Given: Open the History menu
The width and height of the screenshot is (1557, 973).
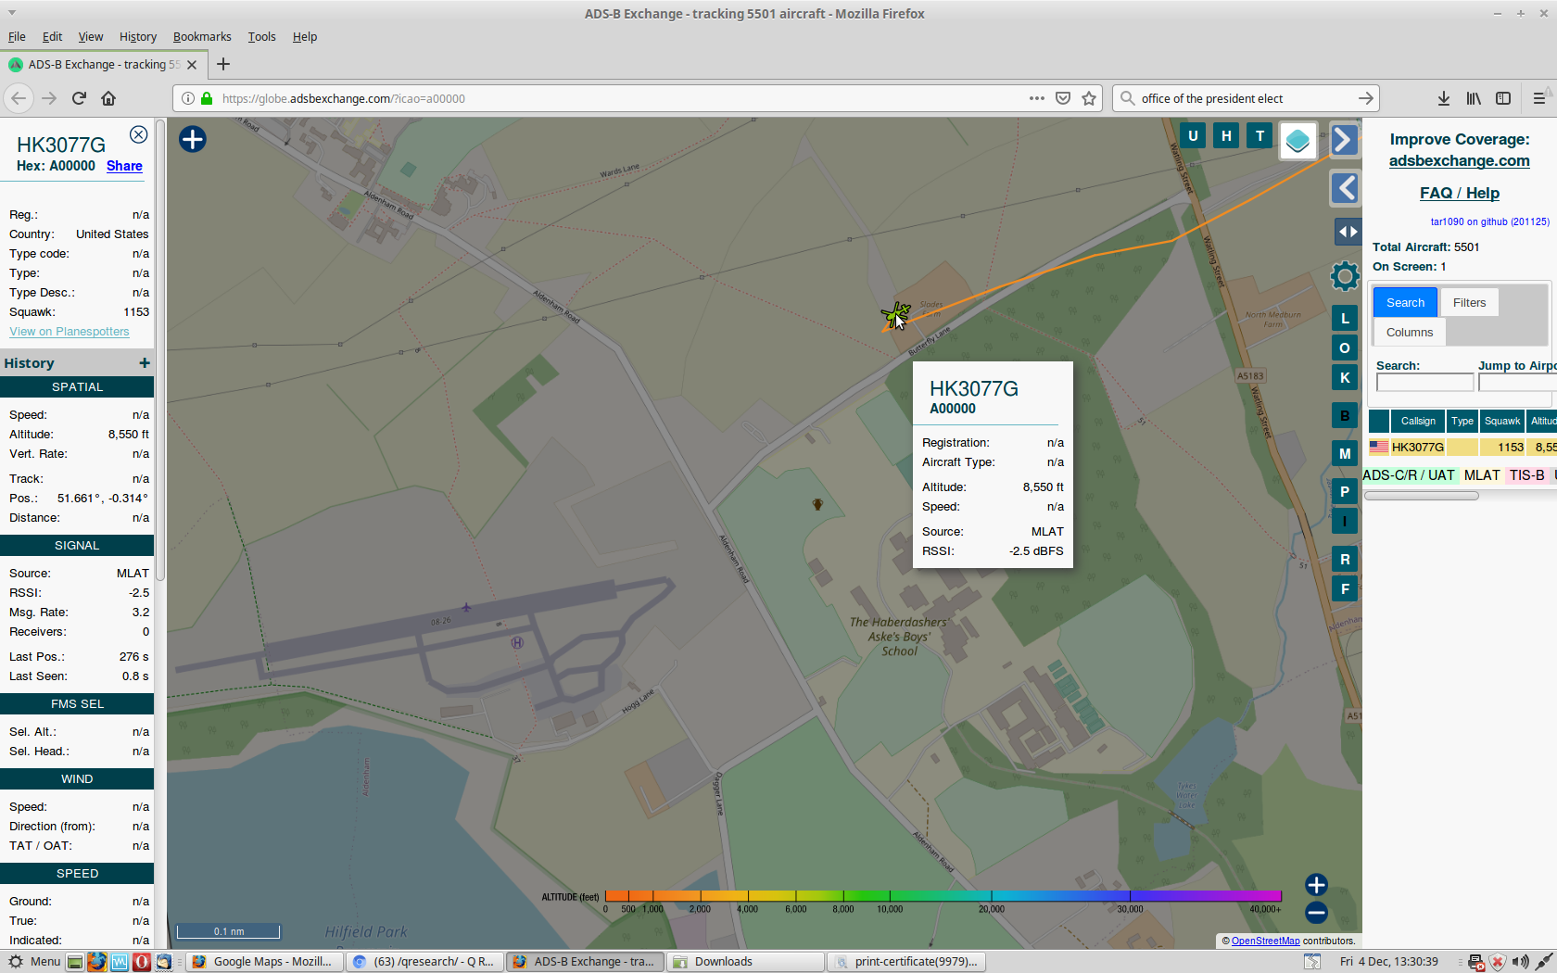Looking at the screenshot, I should (138, 37).
